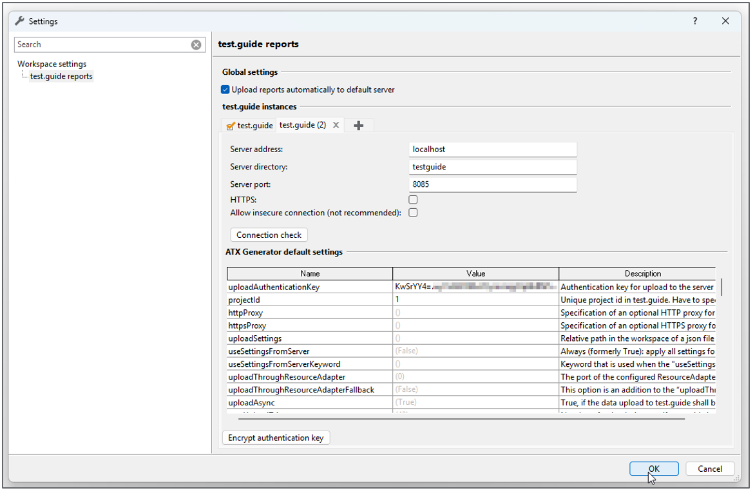This screenshot has height=495, width=755.
Task: Edit uploadAsync value cell (True)
Action: (x=475, y=403)
